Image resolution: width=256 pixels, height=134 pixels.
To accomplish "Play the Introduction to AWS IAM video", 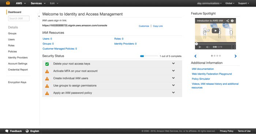I will [215, 31].
